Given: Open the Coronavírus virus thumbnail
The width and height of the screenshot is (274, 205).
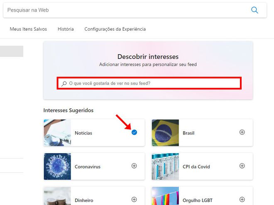Looking at the screenshot, I should pyautogui.click(x=57, y=166).
